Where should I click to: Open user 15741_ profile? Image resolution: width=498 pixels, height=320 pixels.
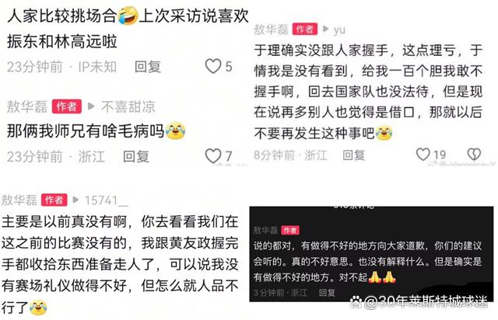coord(106,200)
